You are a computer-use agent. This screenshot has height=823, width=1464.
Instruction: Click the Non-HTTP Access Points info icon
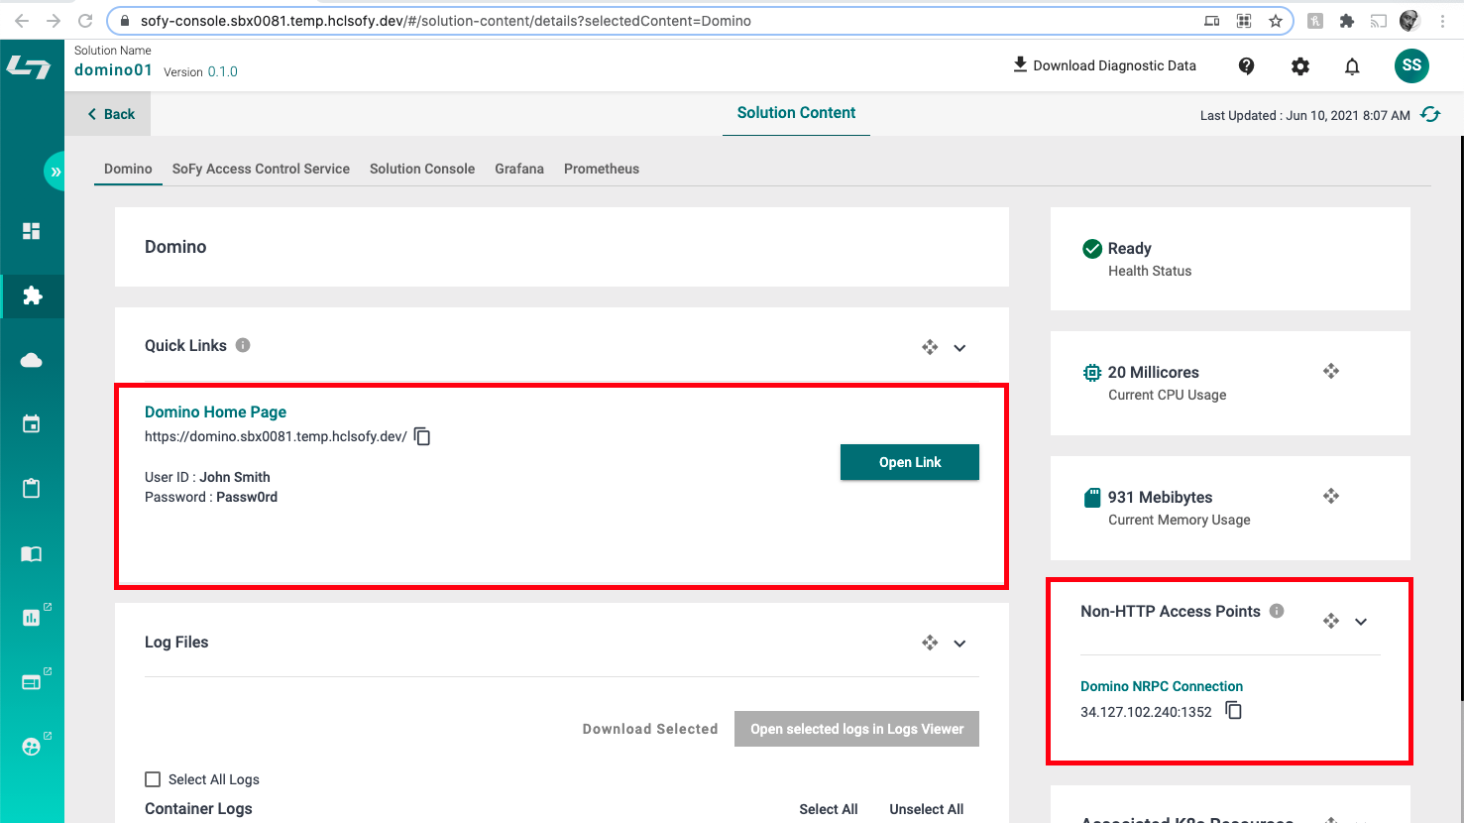(1277, 611)
